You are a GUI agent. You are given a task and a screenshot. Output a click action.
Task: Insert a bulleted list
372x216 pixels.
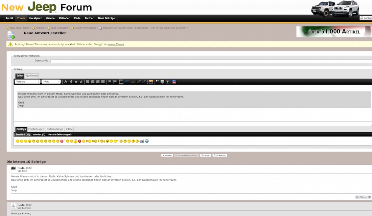(x=109, y=82)
